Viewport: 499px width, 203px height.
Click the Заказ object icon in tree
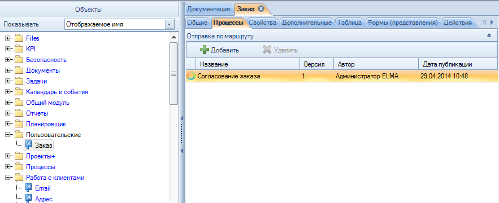pos(28,145)
